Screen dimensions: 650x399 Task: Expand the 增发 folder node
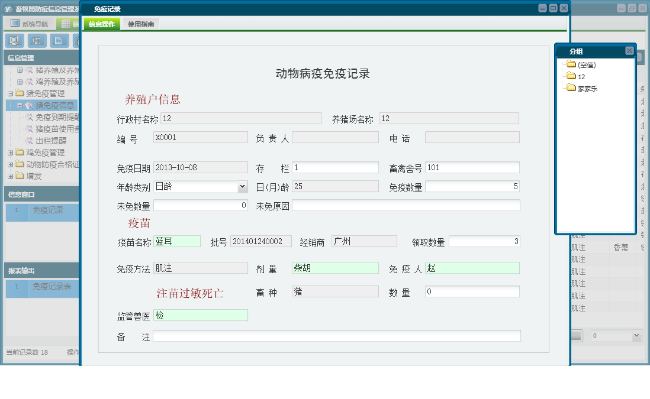[10, 177]
